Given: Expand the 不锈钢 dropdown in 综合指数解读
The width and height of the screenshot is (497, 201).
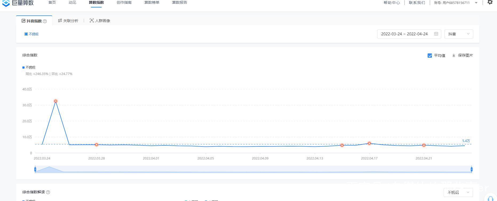Looking at the screenshot, I should (458, 192).
